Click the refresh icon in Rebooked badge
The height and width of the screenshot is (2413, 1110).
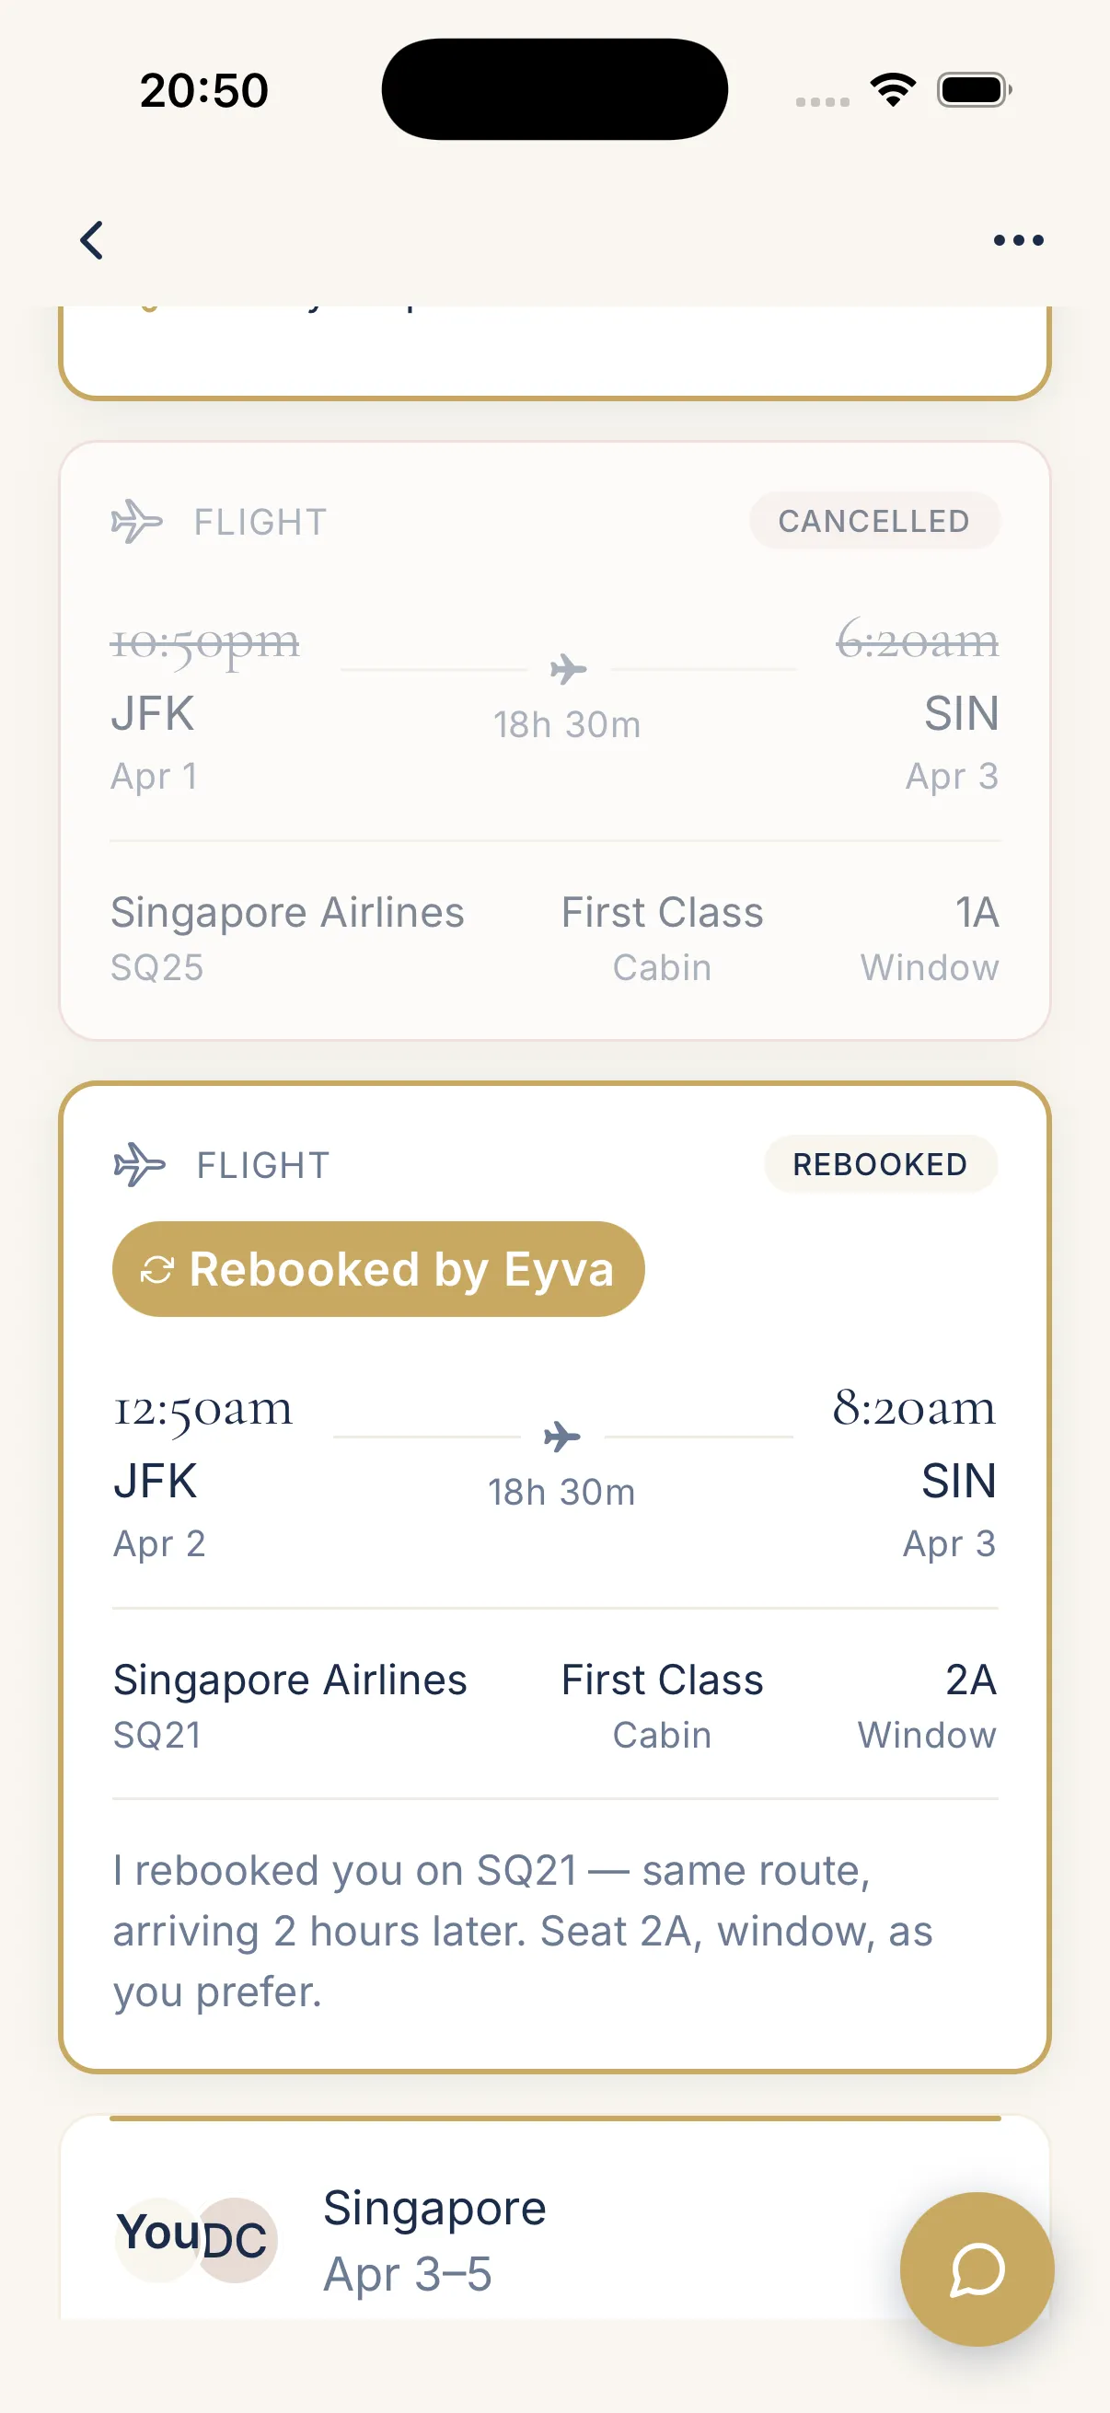pos(156,1270)
